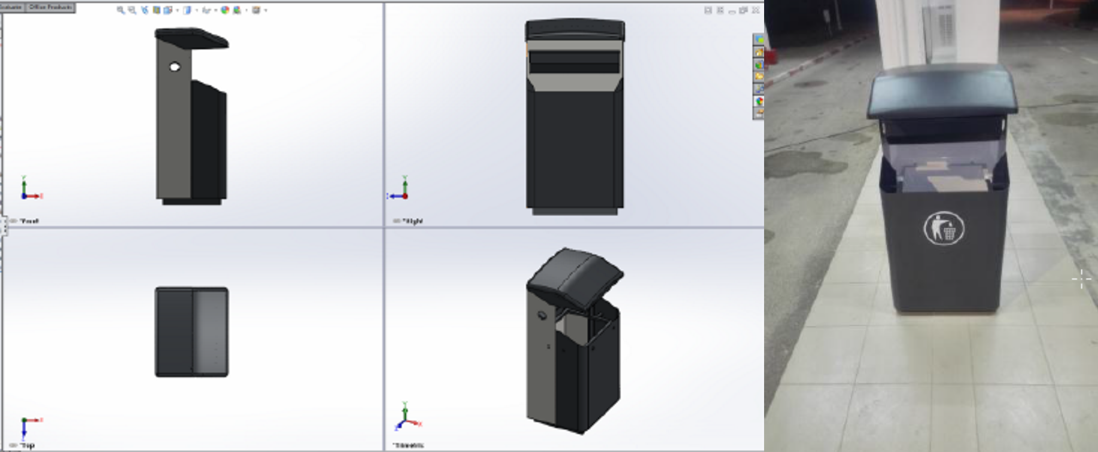Image resolution: width=1098 pixels, height=452 pixels.
Task: Click the Front view label link
Action: tap(29, 221)
